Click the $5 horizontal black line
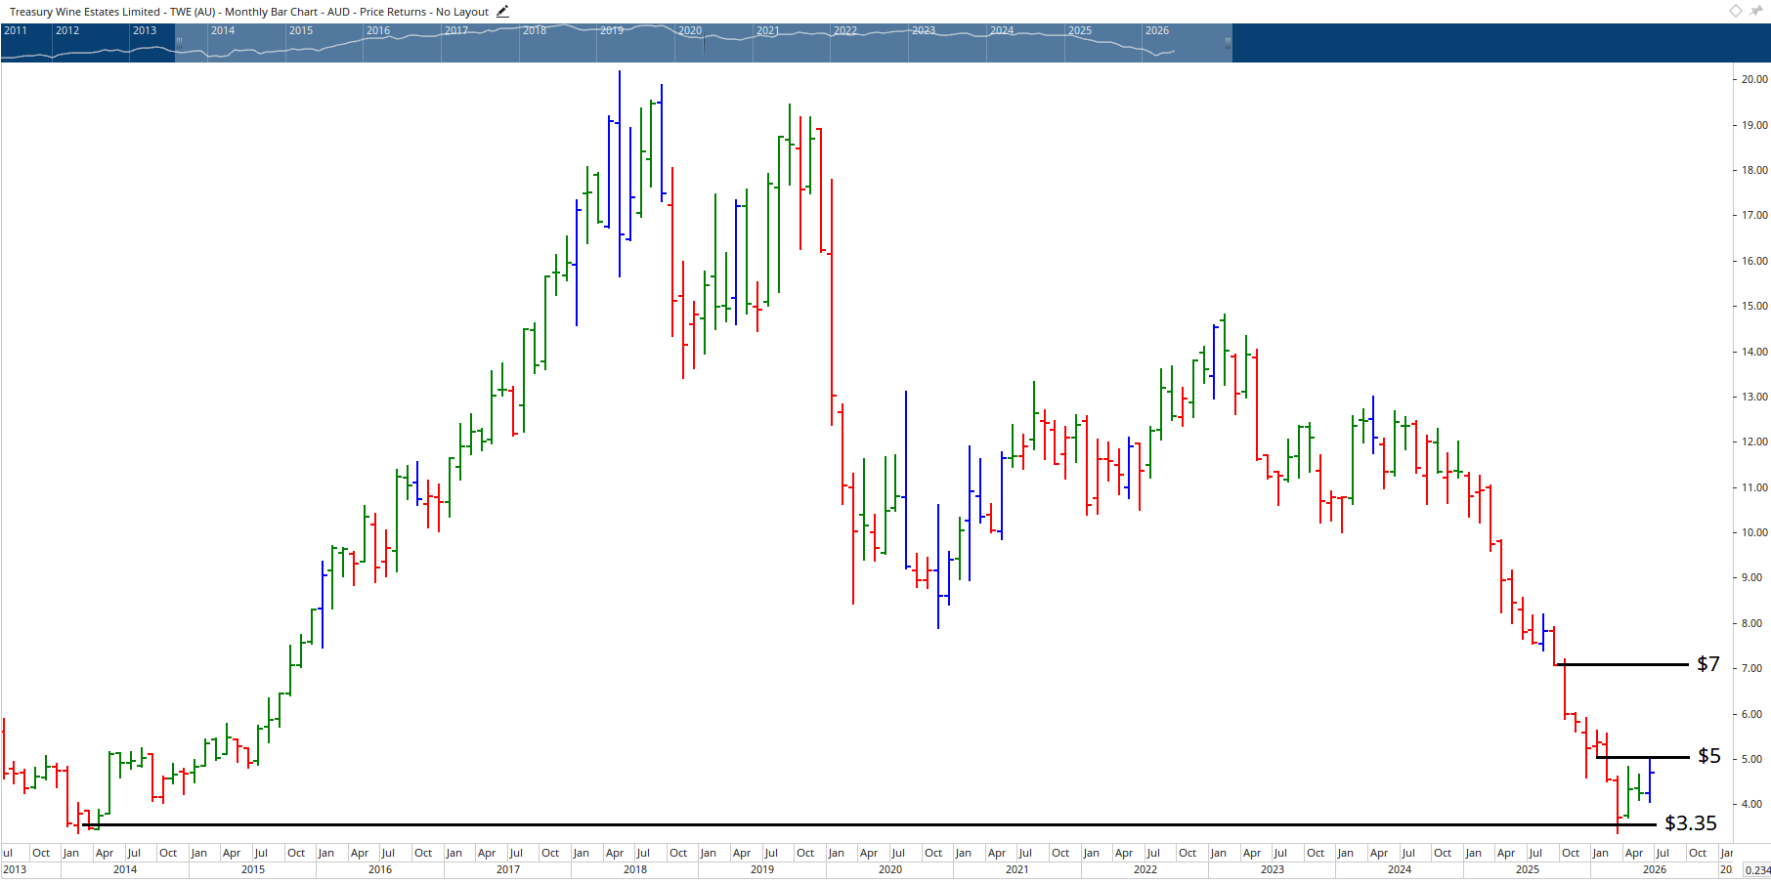Image resolution: width=1771 pixels, height=883 pixels. [1643, 757]
